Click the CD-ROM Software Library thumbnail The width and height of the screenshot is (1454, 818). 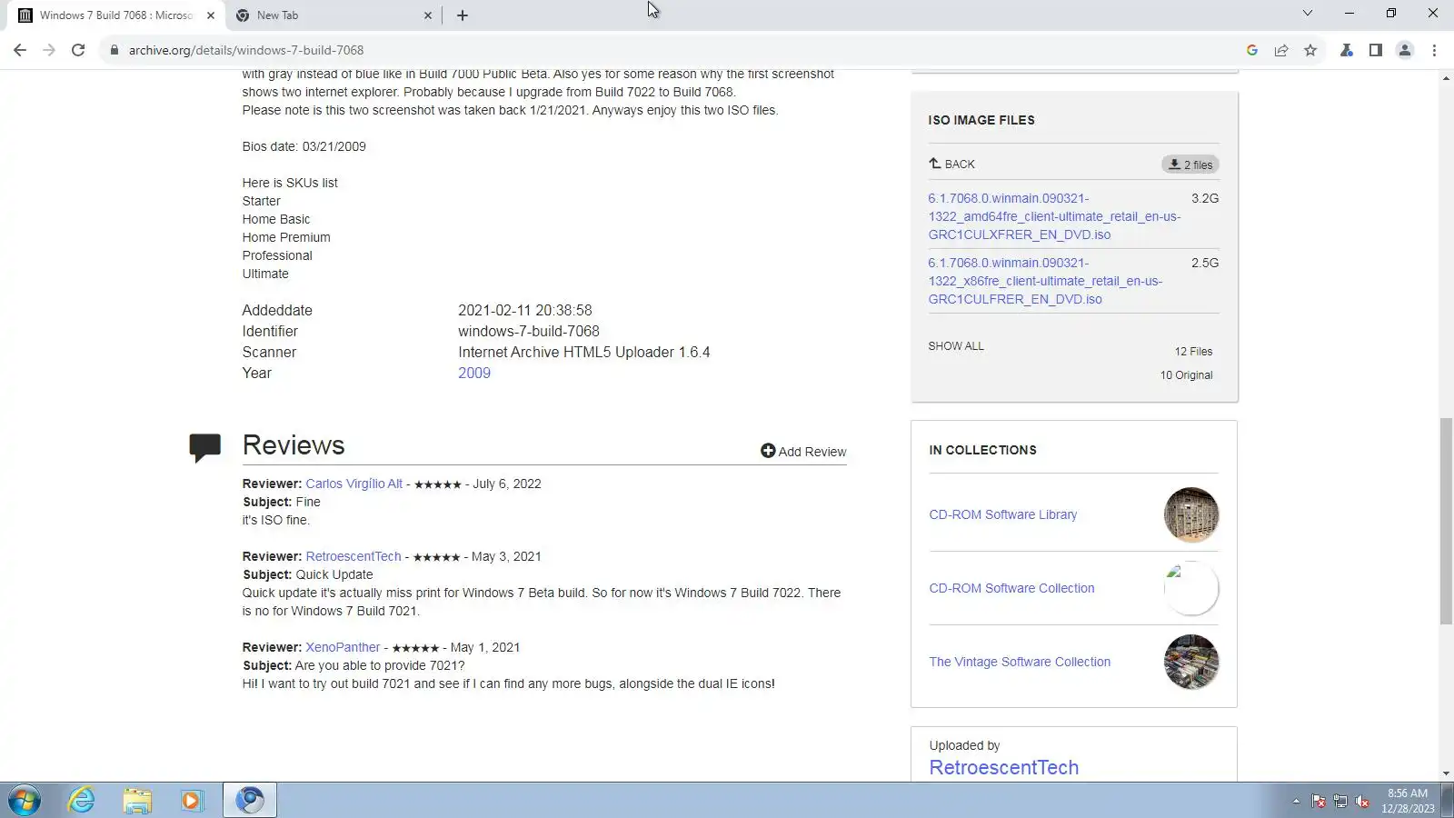point(1191,515)
